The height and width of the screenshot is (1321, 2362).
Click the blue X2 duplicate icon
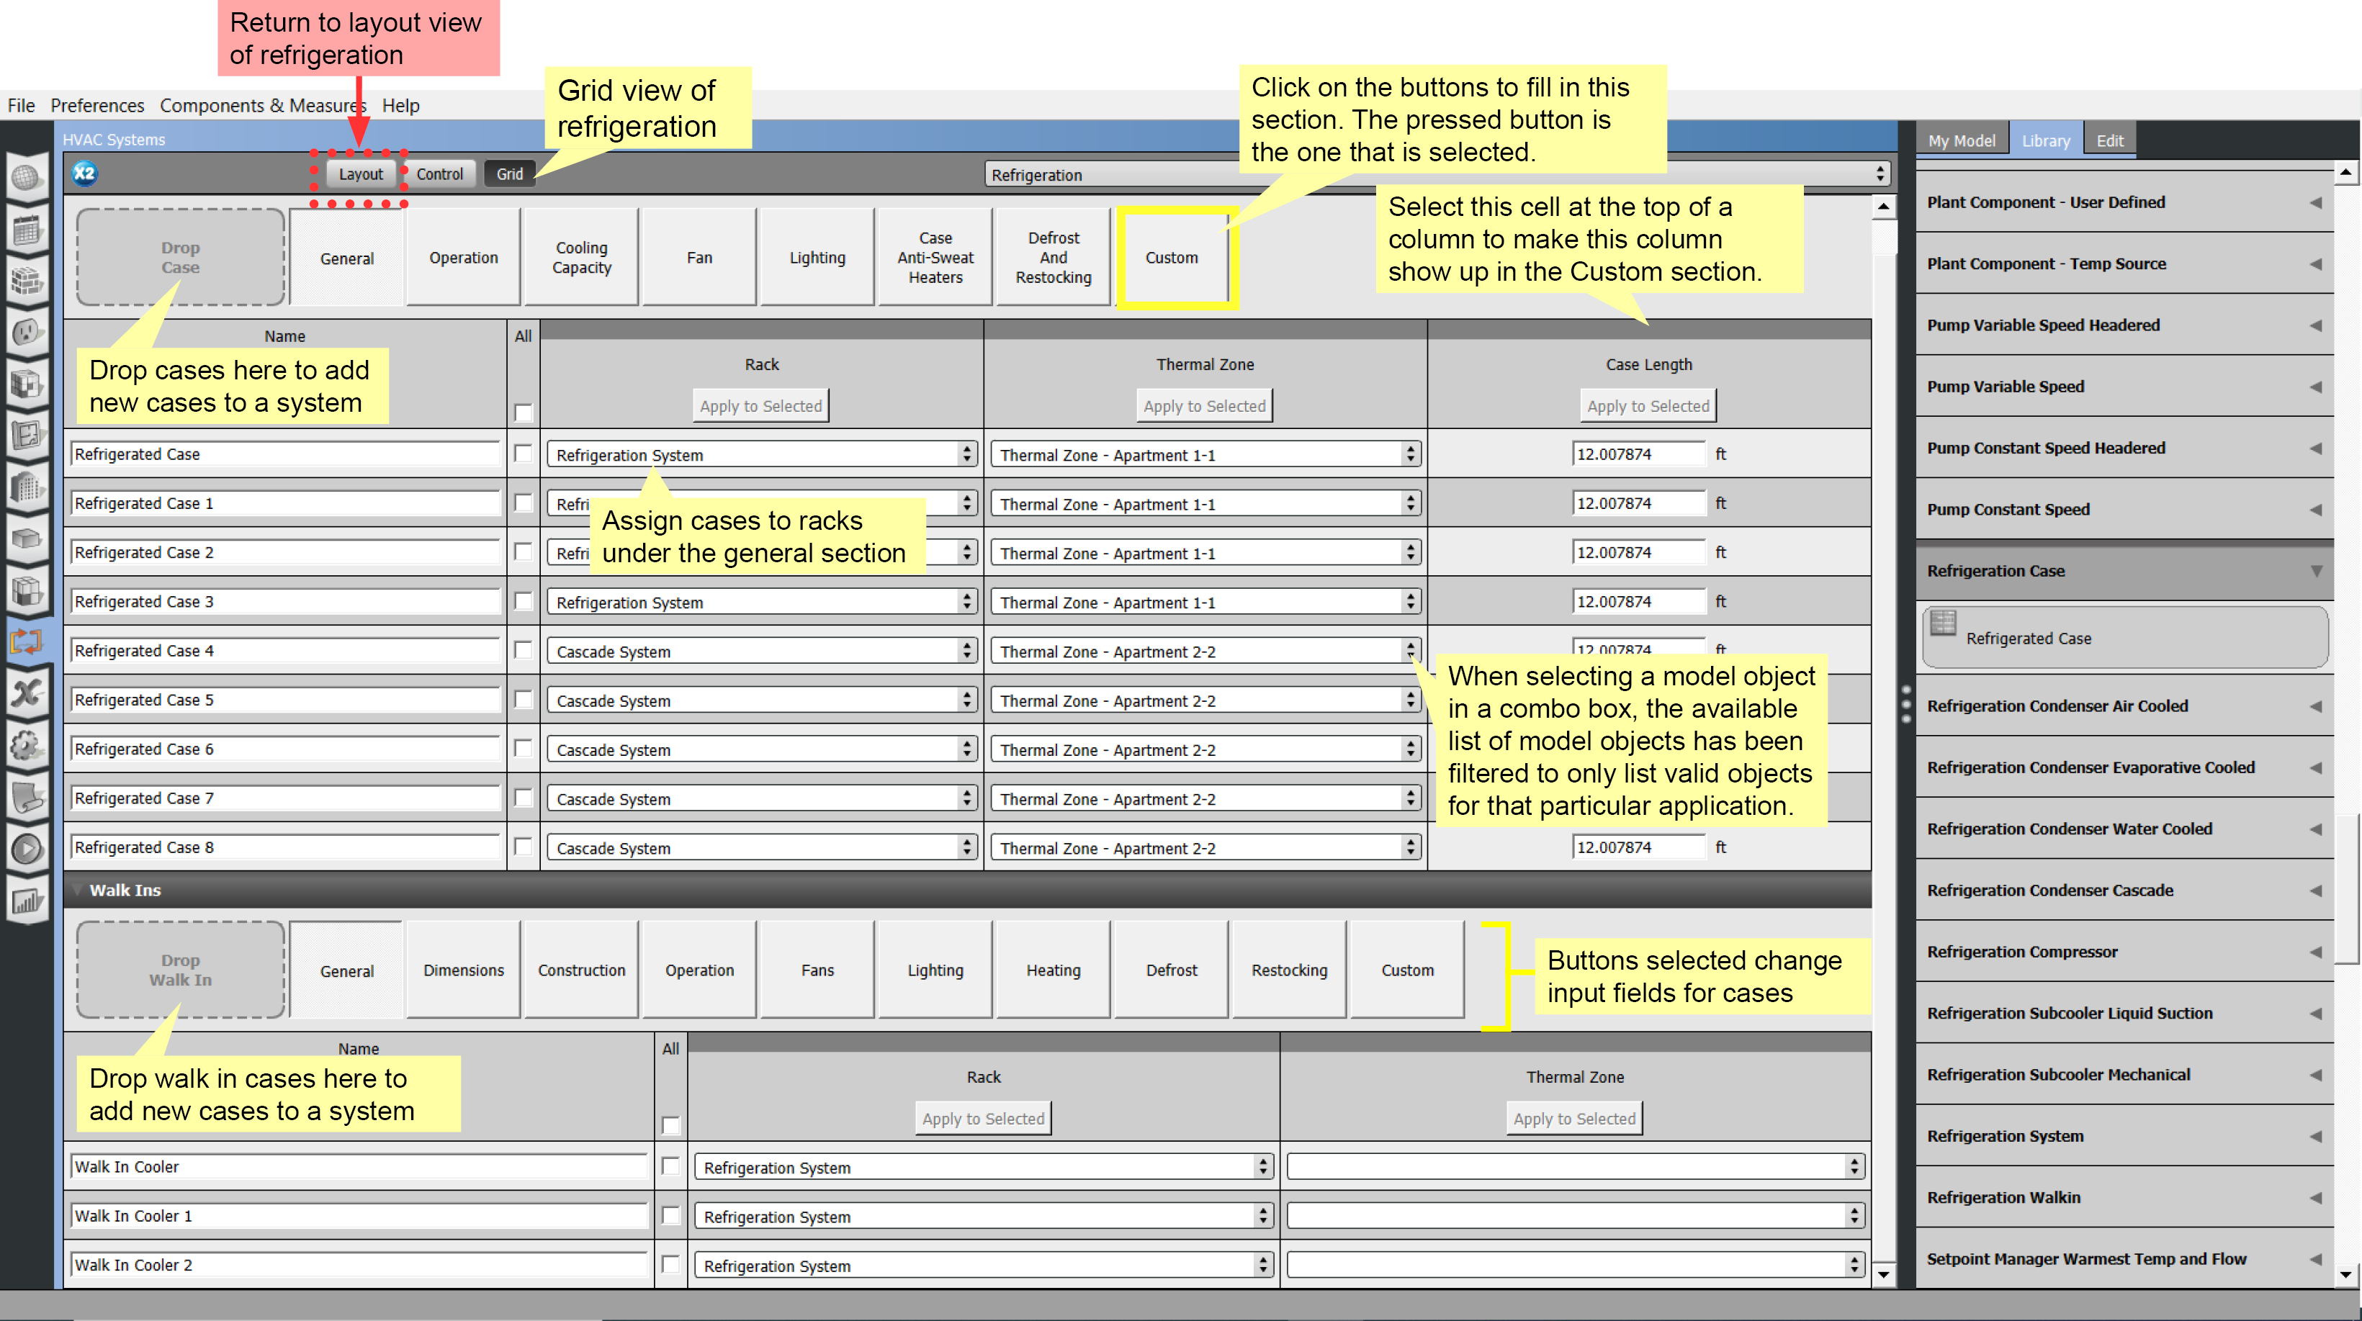point(84,173)
